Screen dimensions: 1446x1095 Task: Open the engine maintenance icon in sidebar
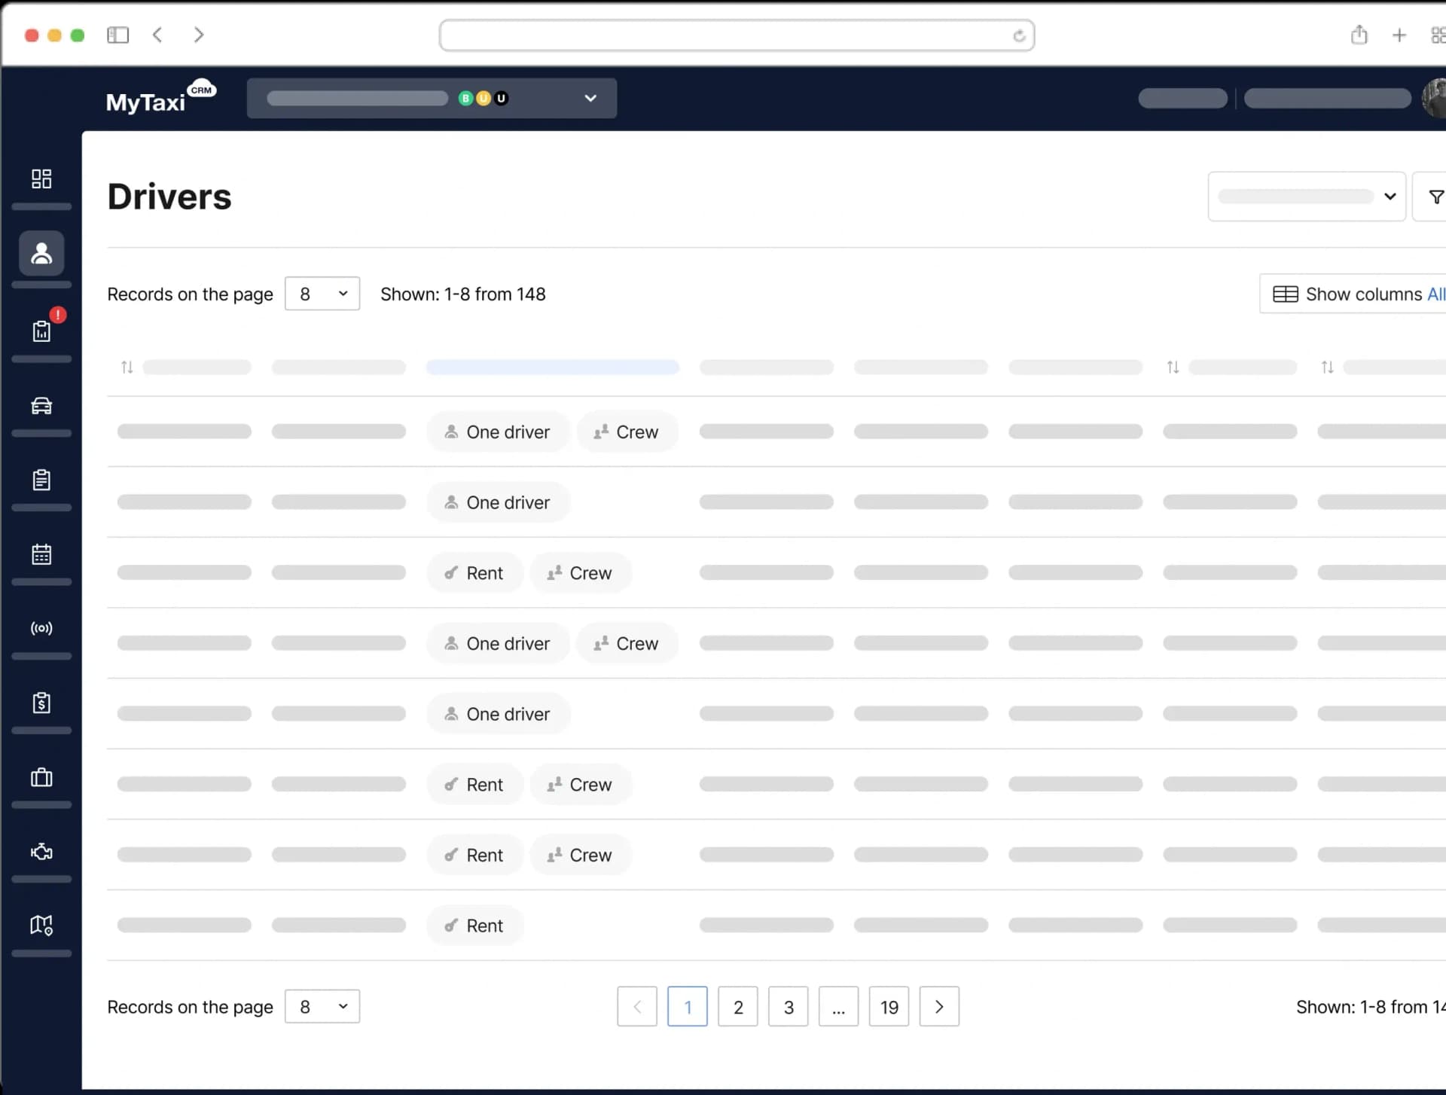pos(41,852)
